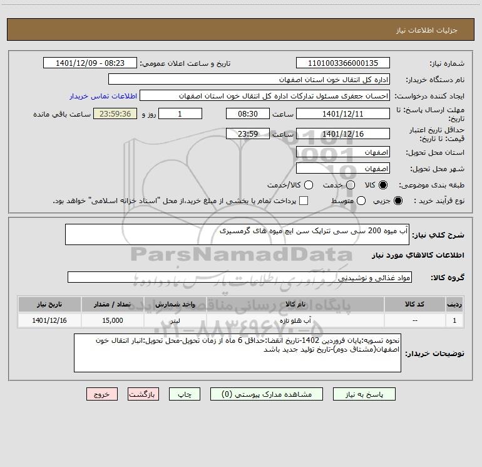Click the واحد شمارش column header
Image resolution: width=482 pixels, height=467 pixels.
(x=175, y=304)
